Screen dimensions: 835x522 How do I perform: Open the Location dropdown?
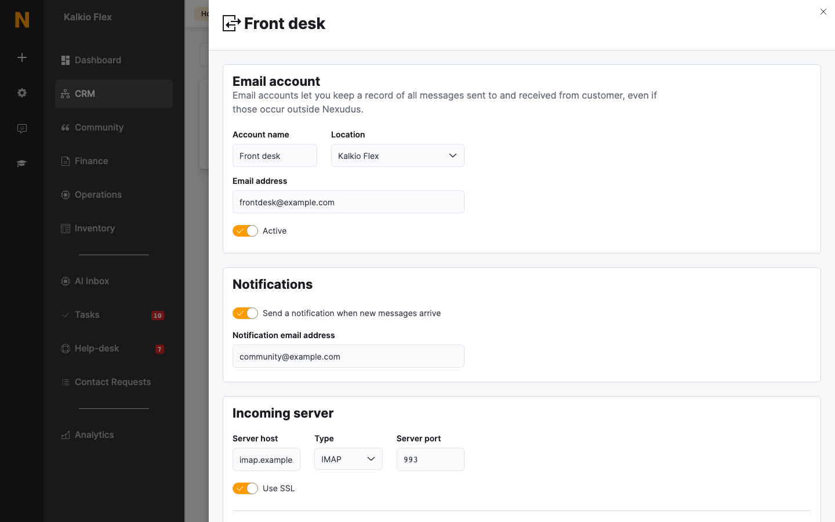398,155
